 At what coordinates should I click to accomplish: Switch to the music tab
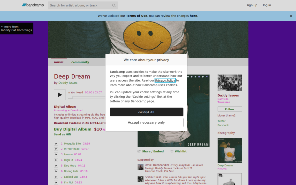(59, 62)
